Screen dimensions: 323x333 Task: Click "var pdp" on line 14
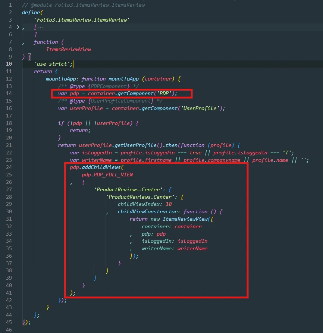[68, 94]
